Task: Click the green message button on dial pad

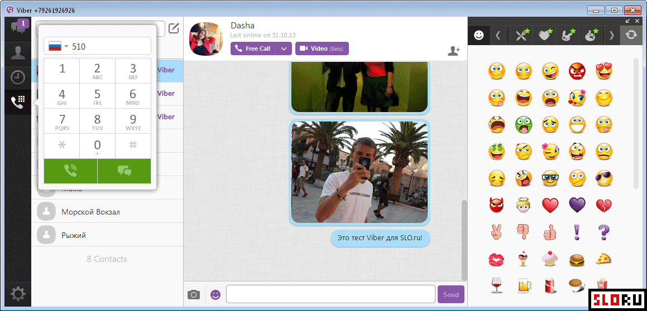Action: 124,171
